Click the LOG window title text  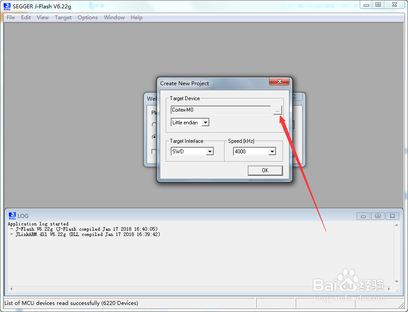[x=23, y=216]
